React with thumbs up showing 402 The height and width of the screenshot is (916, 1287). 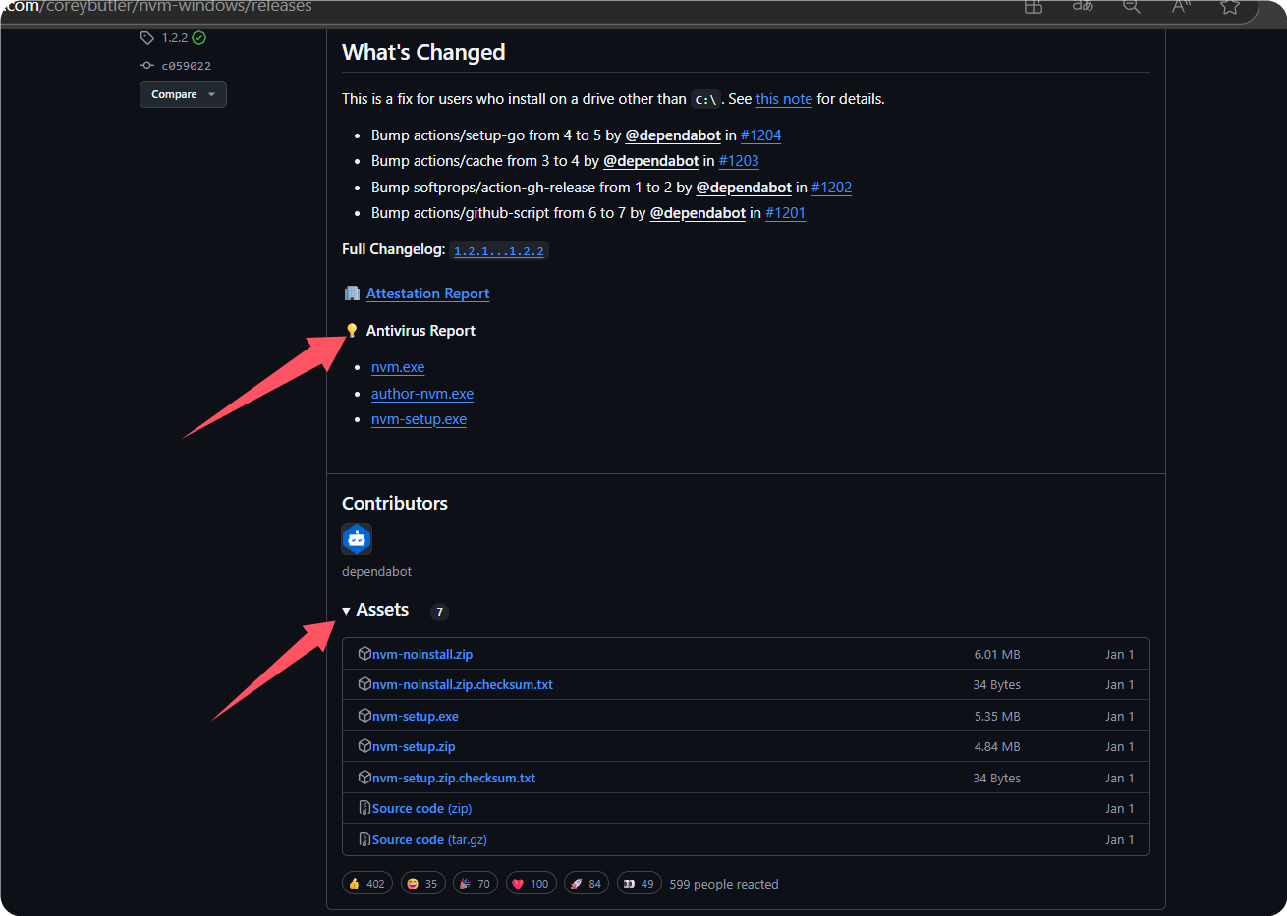coord(367,884)
